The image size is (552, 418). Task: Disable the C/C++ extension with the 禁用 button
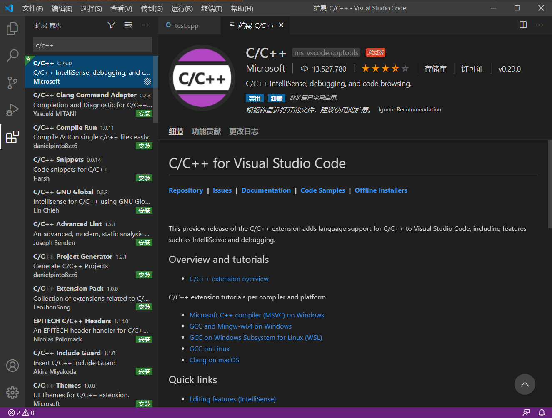pyautogui.click(x=255, y=98)
